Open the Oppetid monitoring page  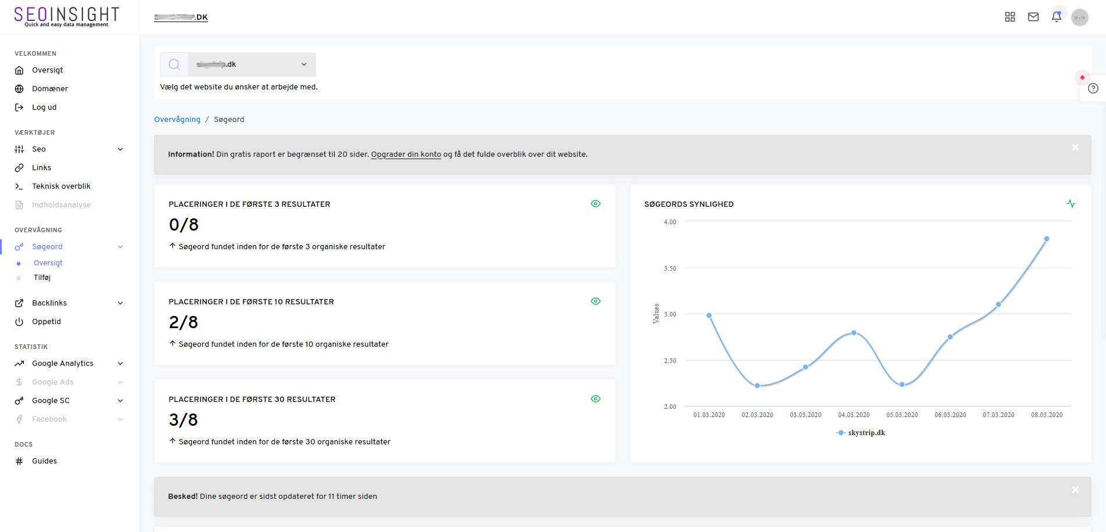[46, 321]
